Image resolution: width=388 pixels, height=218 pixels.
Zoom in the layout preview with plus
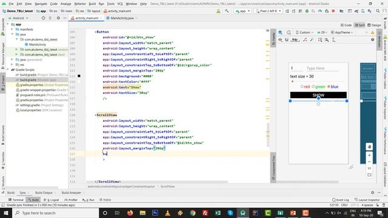pyautogui.click(x=369, y=155)
